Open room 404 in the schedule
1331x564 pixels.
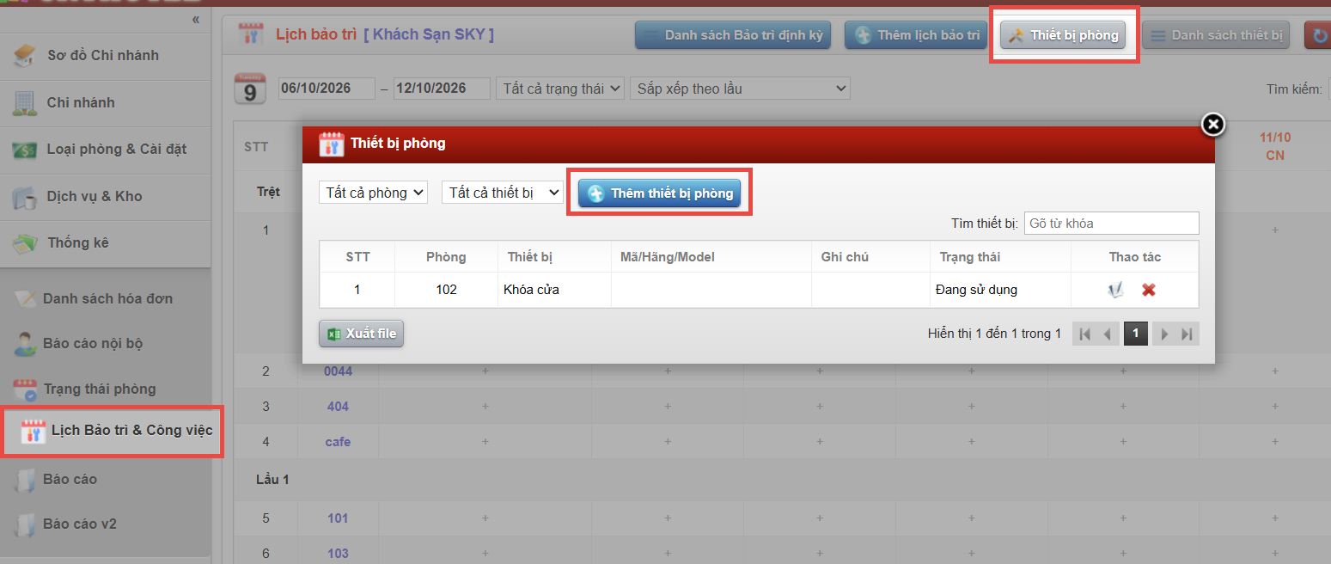pos(338,407)
